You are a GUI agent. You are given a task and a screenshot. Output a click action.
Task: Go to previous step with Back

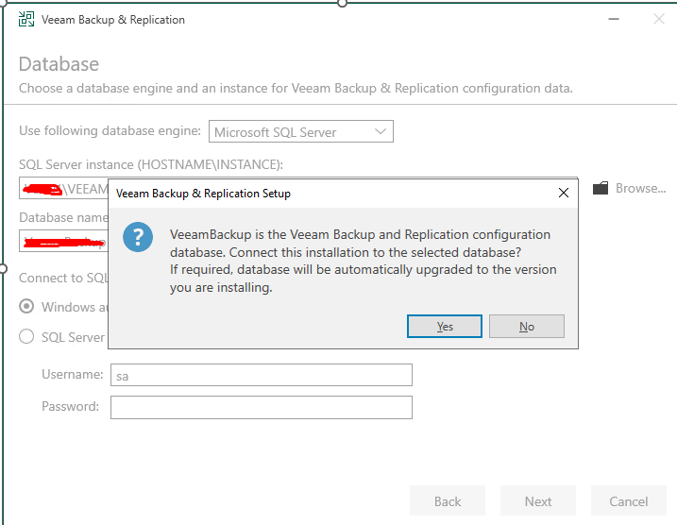pos(448,500)
